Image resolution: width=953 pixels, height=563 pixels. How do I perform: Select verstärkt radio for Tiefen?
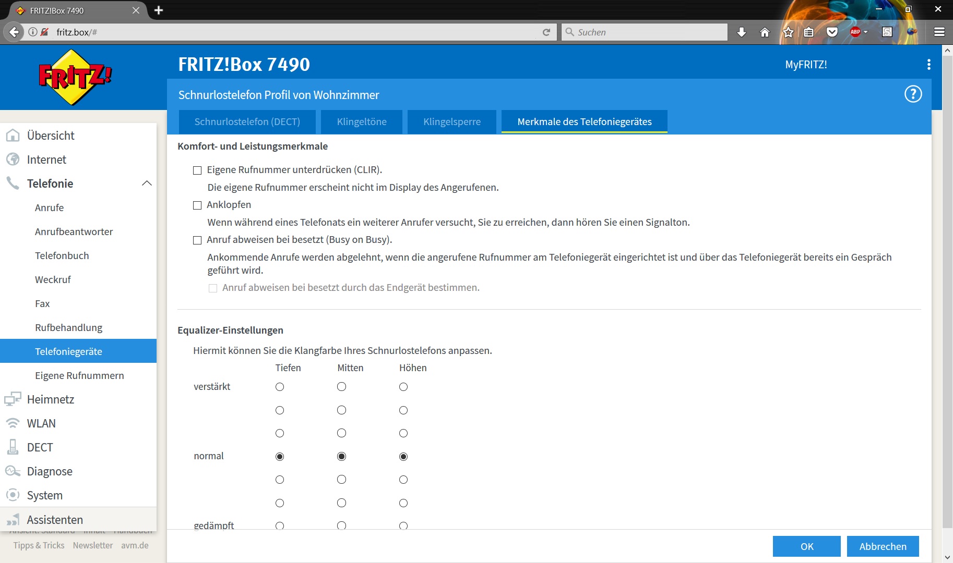tap(280, 387)
